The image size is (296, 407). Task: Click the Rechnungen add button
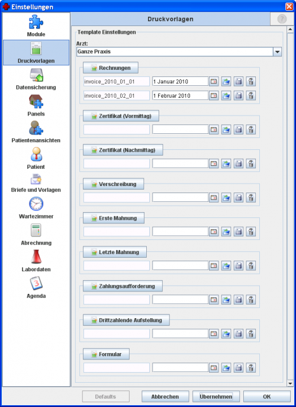(x=111, y=68)
